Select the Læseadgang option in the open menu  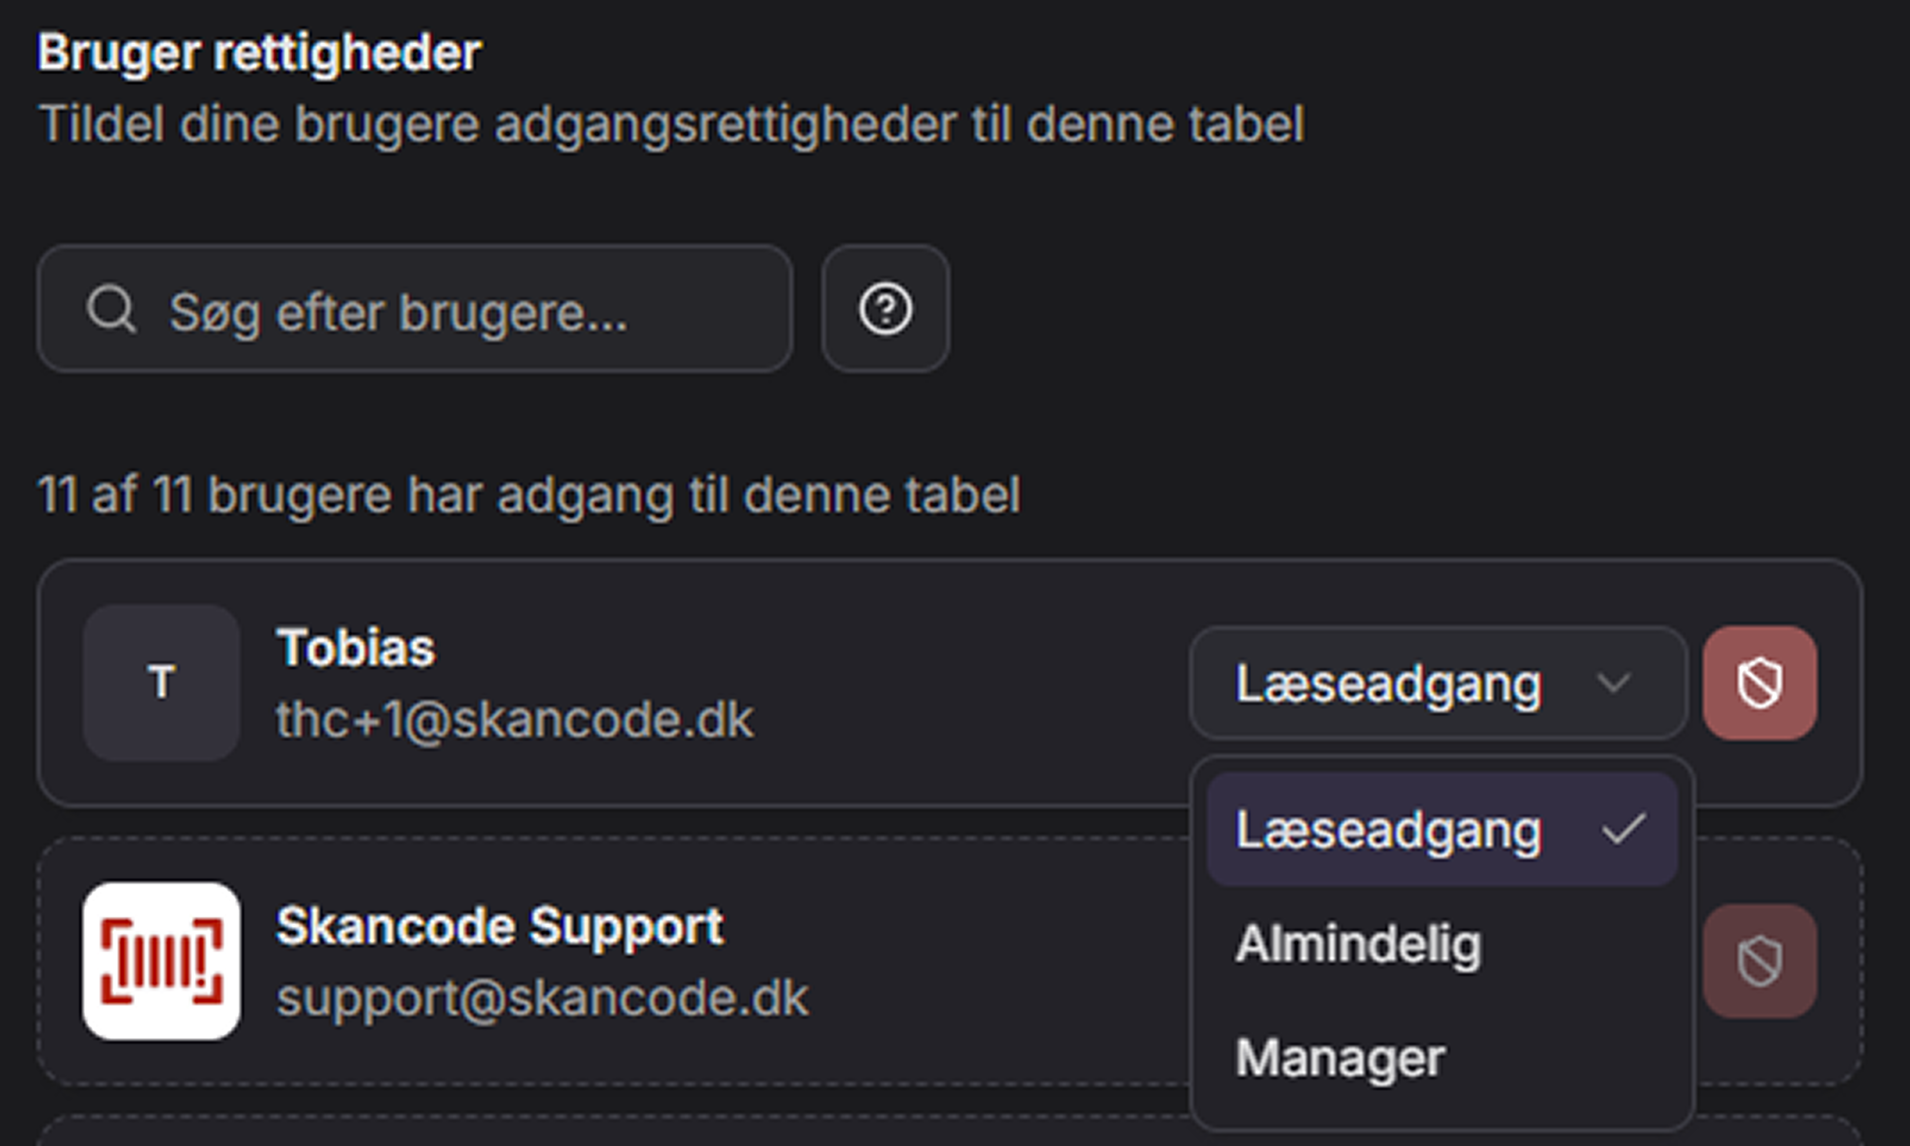[x=1388, y=830]
